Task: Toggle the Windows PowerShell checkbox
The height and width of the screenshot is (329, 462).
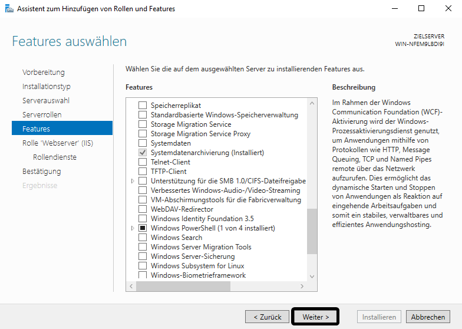Action: [143, 228]
